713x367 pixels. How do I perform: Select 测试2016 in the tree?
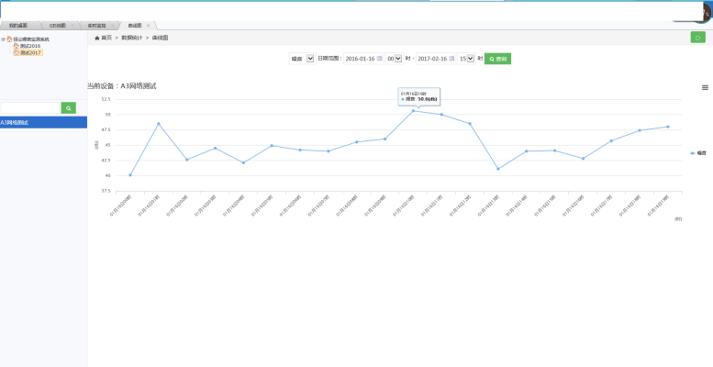tap(29, 46)
